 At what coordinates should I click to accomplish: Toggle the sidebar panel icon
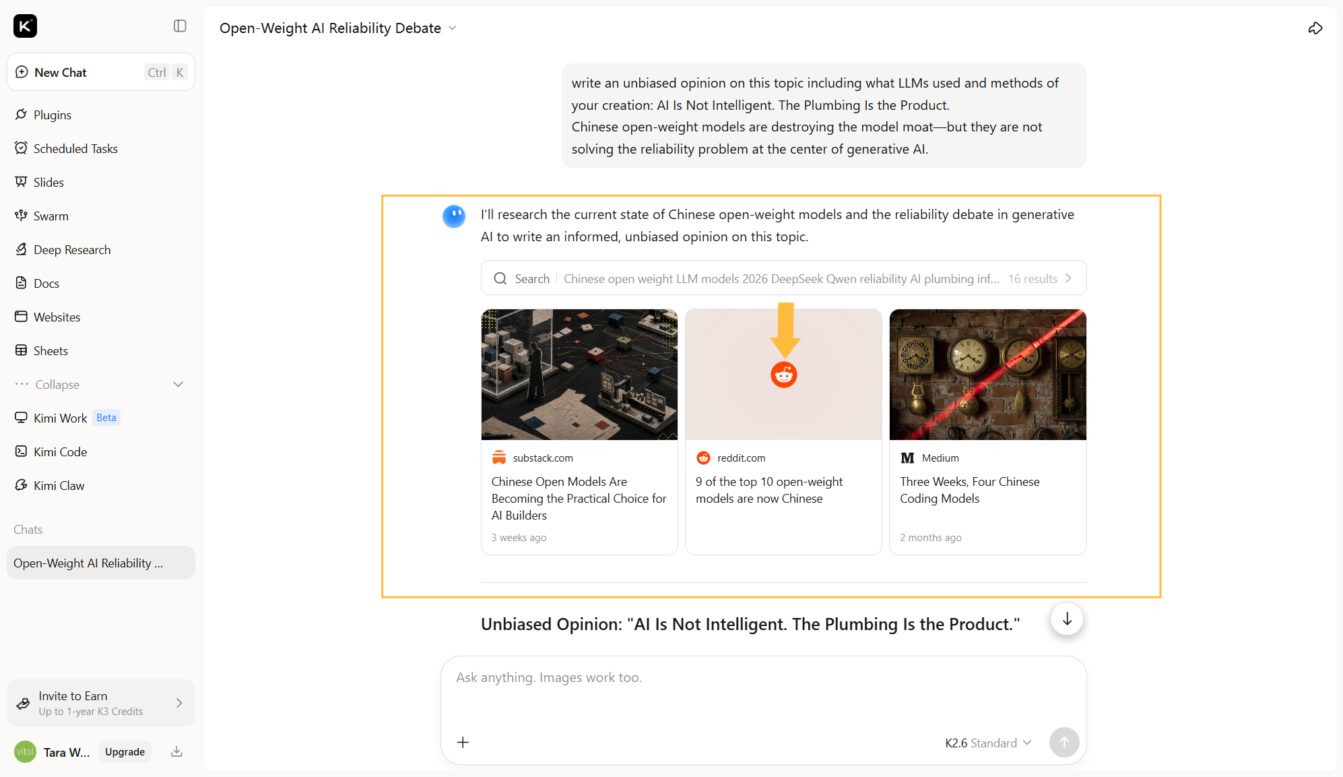180,26
